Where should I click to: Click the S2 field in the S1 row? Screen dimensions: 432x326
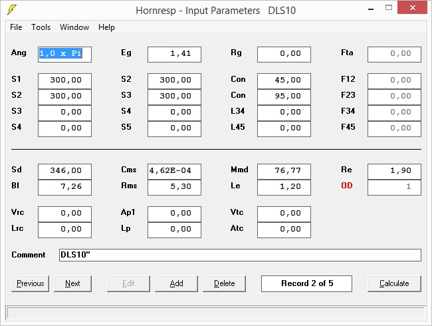pyautogui.click(x=174, y=81)
